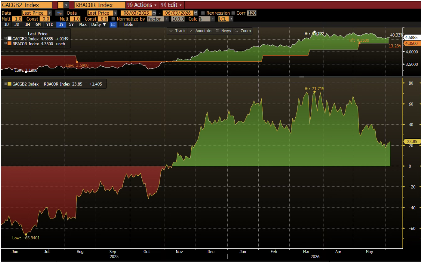
Task: Expand the spread legend entry in lower panel
Action: (x=5, y=84)
